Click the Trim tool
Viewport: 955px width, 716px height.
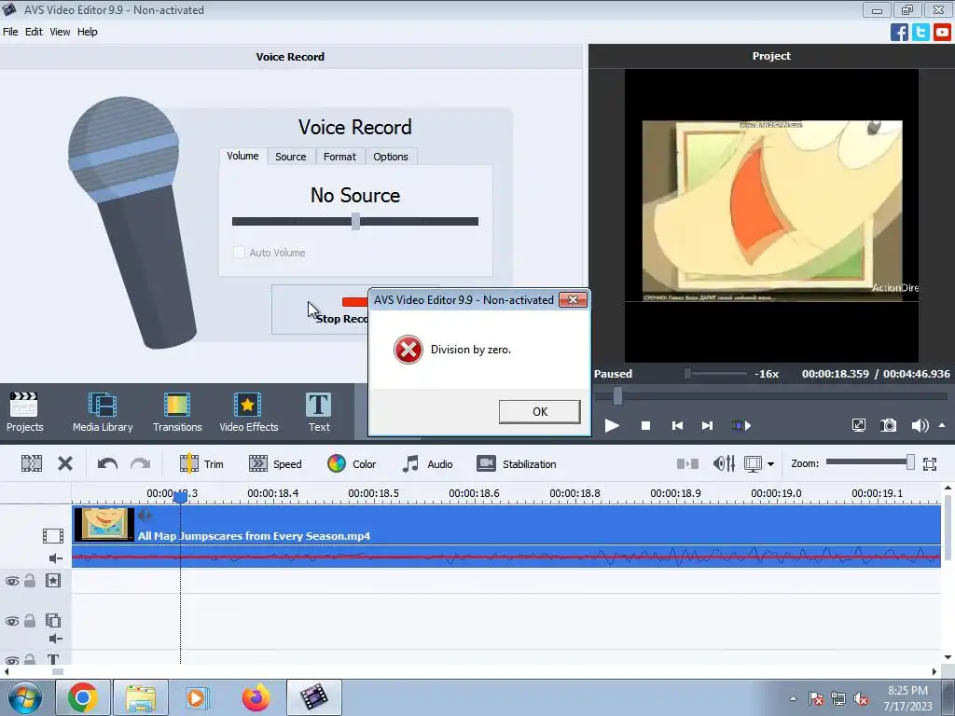tap(201, 464)
